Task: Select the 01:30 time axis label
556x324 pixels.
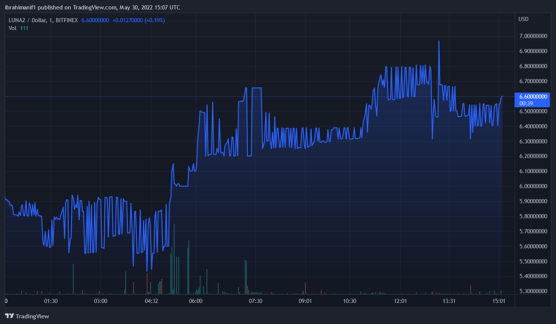Action: click(51, 301)
